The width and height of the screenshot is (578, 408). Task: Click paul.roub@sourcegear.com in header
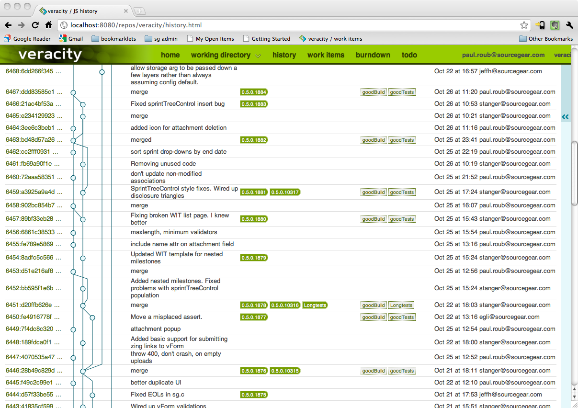click(x=503, y=55)
